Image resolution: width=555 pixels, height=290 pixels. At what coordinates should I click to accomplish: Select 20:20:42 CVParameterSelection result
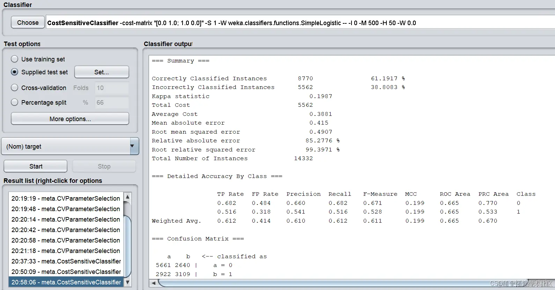[x=66, y=230]
